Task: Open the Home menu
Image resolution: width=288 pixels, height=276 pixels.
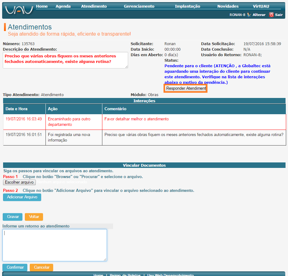Action: click(42, 6)
